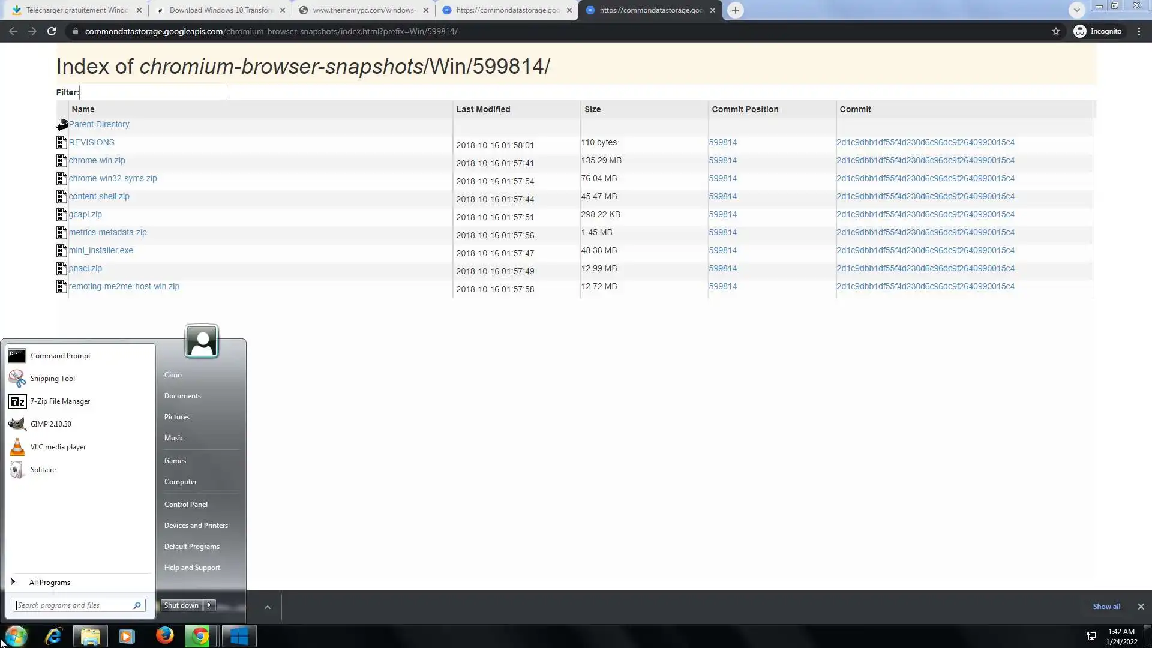
Task: Click the Shut down button
Action: tap(181, 605)
